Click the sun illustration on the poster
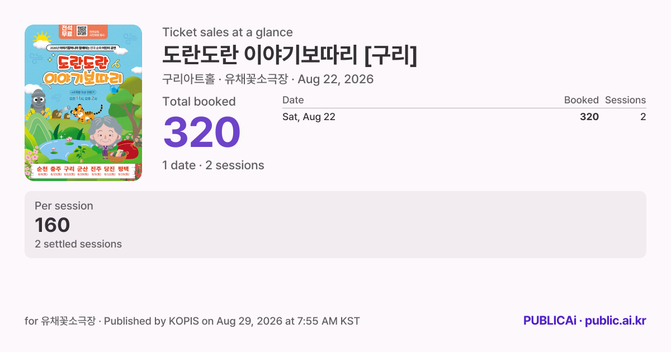The height and width of the screenshot is (352, 671). click(42, 37)
